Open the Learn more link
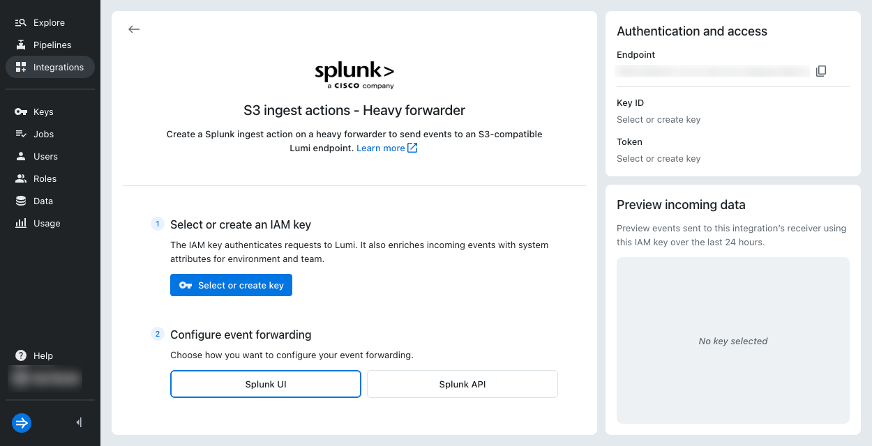 tap(387, 148)
